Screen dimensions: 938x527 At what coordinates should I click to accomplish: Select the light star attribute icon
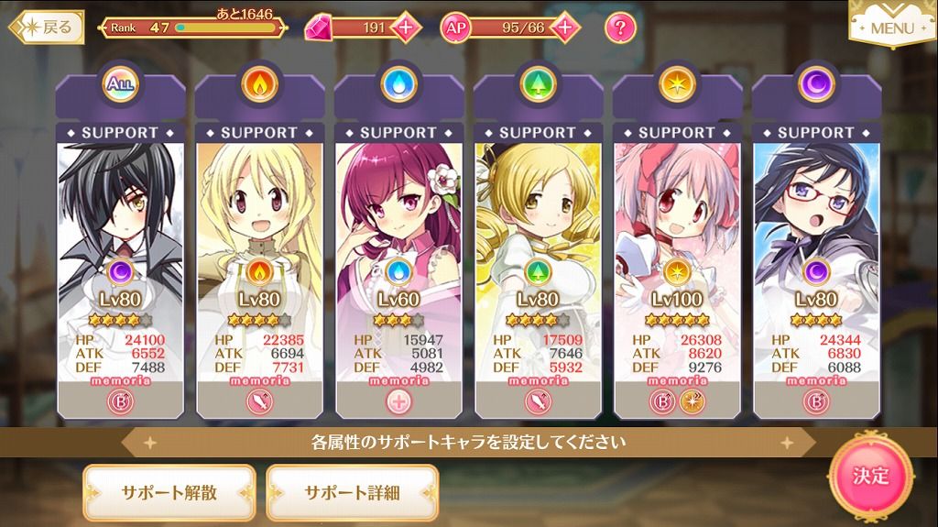coord(677,83)
